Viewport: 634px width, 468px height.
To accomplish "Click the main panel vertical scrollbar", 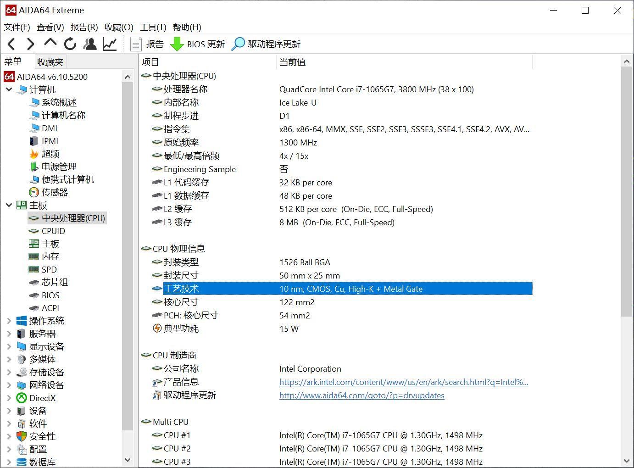I will pyautogui.click(x=627, y=191).
